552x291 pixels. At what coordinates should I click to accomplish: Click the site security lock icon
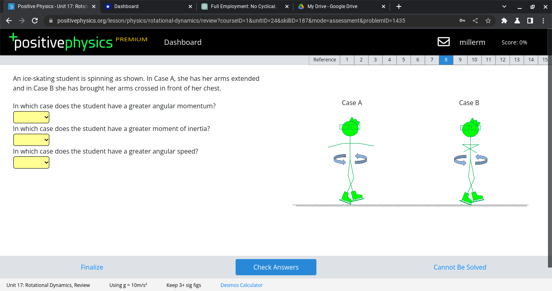51,20
